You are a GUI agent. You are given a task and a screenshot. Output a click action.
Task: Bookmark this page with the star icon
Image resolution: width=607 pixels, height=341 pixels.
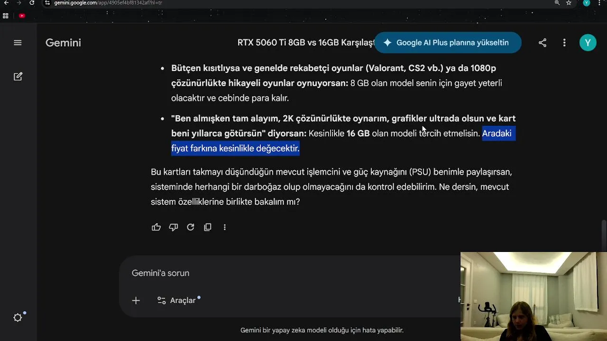pos(569,3)
